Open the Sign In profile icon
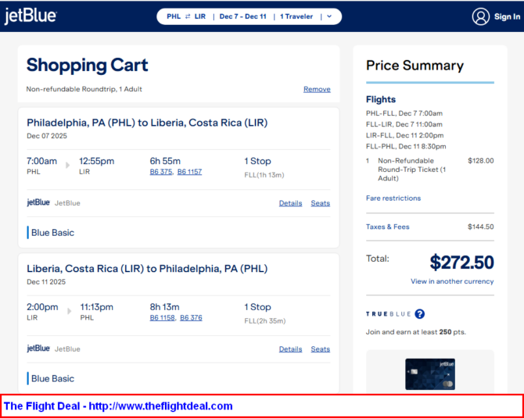The height and width of the screenshot is (418, 524). tap(480, 16)
